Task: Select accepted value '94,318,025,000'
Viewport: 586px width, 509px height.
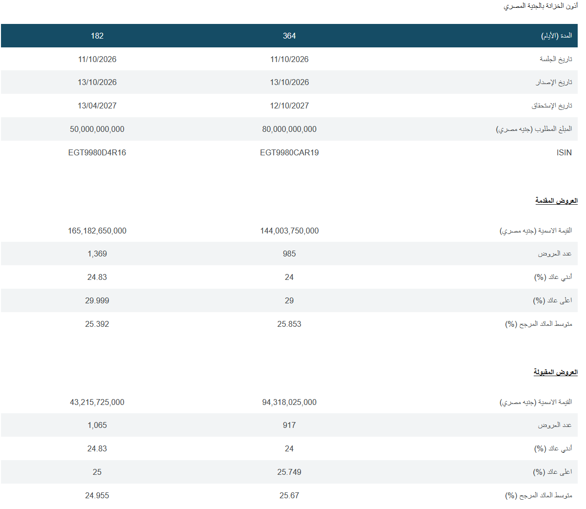Action: tap(289, 402)
